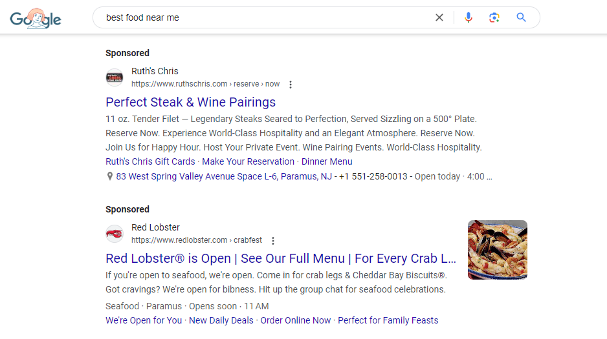Click the New Daily Deals link
Image resolution: width=607 pixels, height=339 pixels.
[221, 320]
